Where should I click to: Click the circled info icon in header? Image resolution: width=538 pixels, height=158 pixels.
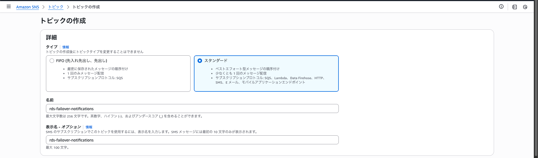501,6
